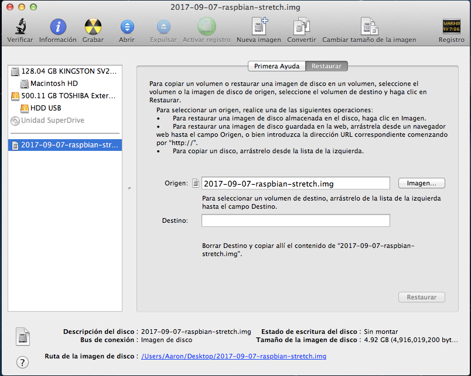471x376 pixels.
Task: Click the Origen disk image icon
Action: (x=196, y=183)
